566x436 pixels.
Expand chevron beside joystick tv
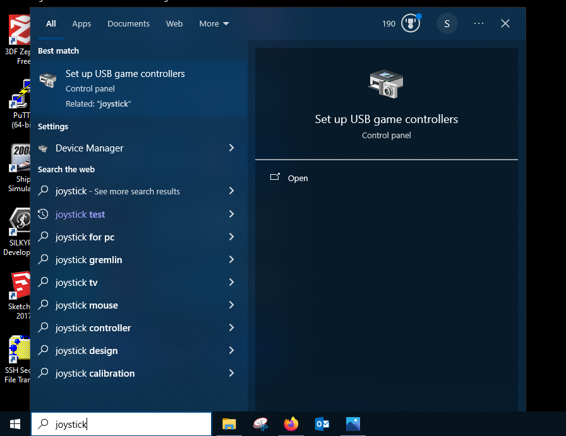tap(231, 283)
